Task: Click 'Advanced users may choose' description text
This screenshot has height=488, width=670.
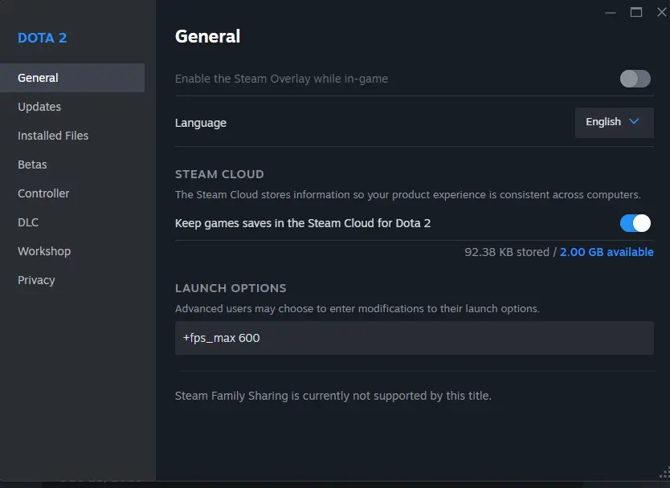Action: pyautogui.click(x=357, y=309)
